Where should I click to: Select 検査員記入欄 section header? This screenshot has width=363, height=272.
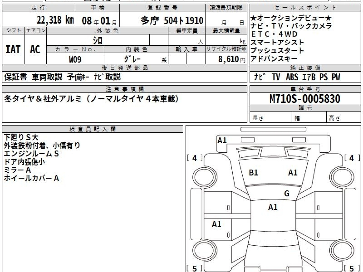pyautogui.click(x=93, y=129)
